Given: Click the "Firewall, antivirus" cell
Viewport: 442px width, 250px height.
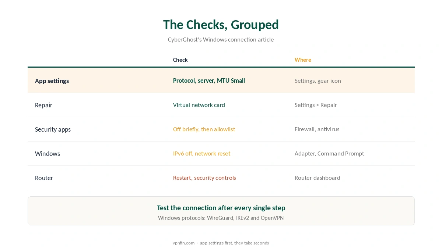Looking at the screenshot, I should (317, 129).
